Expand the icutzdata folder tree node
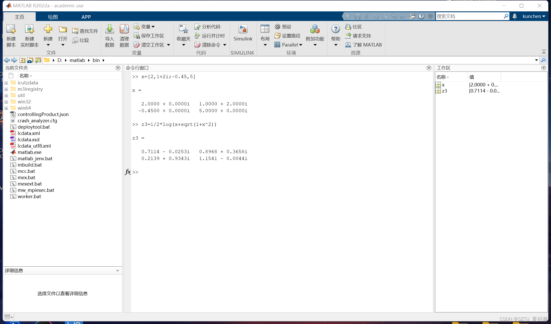551x324 pixels. (x=6, y=83)
